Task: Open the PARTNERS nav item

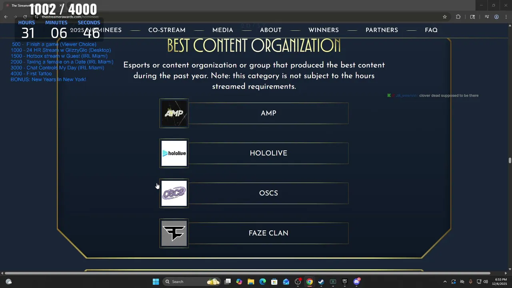Action: coord(382,30)
